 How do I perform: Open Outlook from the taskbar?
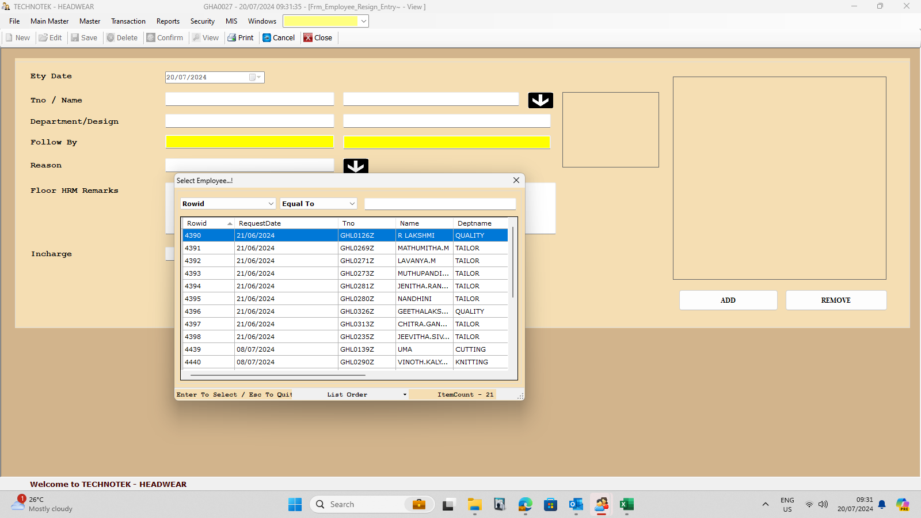tap(576, 505)
